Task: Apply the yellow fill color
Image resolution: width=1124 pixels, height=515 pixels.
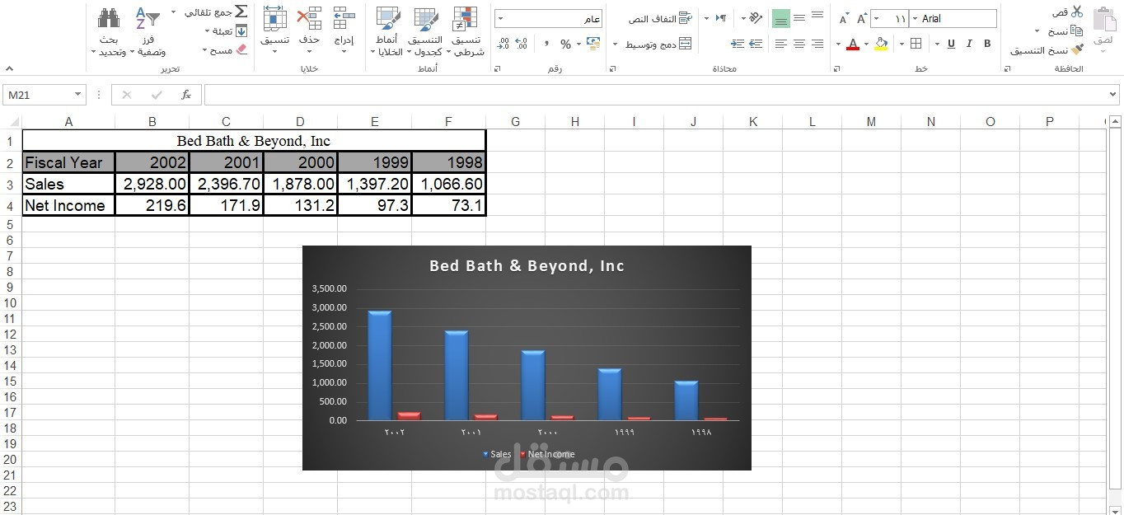Action: pyautogui.click(x=881, y=44)
